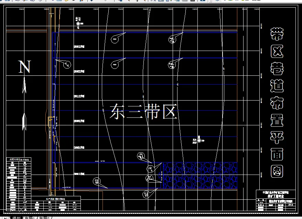Select the 图 character of vertical title
The image size is (302, 219).
pos(277,171)
